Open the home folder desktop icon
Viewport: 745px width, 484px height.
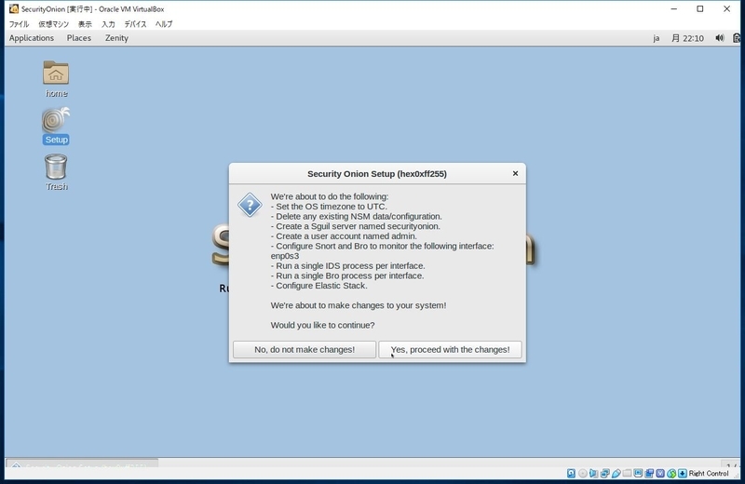[56, 79]
